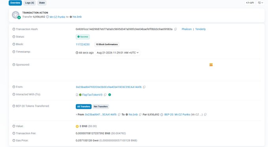This screenshot has width=268, height=147.
Task: Open sender 0x23bad647...5CAA14Af6 in transfers
Action: 101,115
